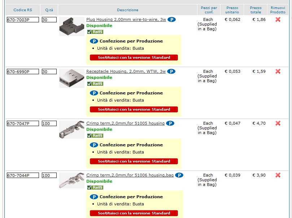The width and height of the screenshot is (292, 218).
Task: Click RoHS badge under Receptacle Housing item
Action: [95, 84]
